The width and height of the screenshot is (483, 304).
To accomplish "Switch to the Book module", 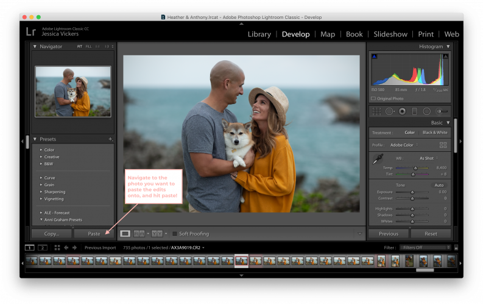I will (354, 35).
